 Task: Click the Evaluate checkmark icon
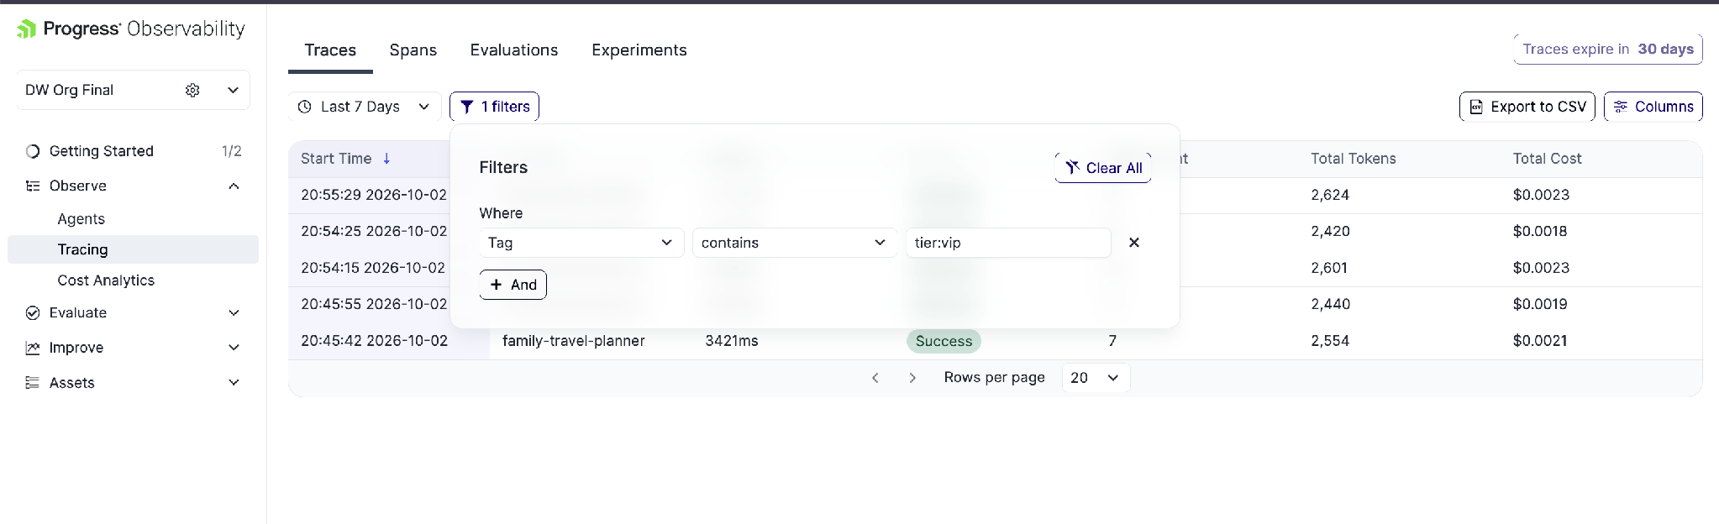pyautogui.click(x=33, y=312)
